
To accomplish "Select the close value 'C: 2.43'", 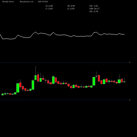I will pyautogui.click(x=49, y=8).
